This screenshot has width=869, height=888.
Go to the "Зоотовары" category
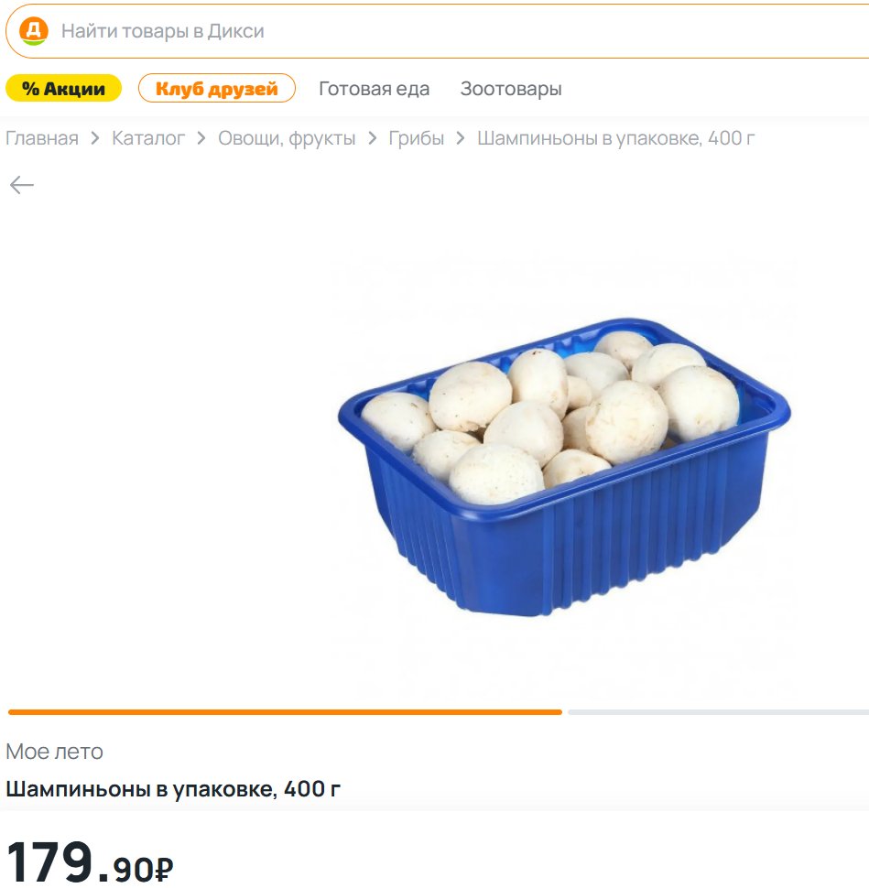(511, 89)
